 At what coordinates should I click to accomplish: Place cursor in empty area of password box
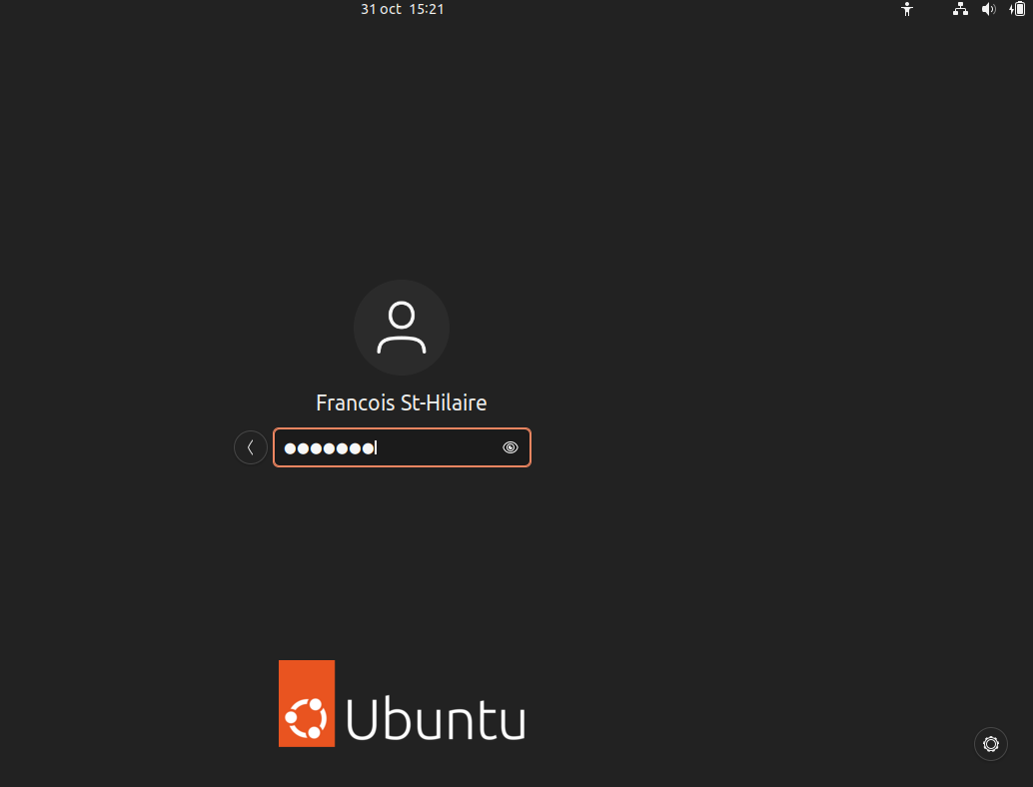[440, 447]
